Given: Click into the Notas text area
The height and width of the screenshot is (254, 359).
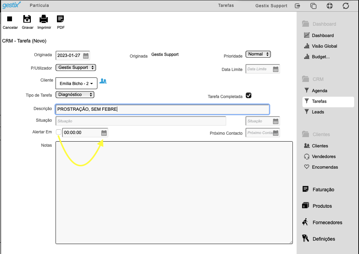Looking at the screenshot, I should [174, 192].
